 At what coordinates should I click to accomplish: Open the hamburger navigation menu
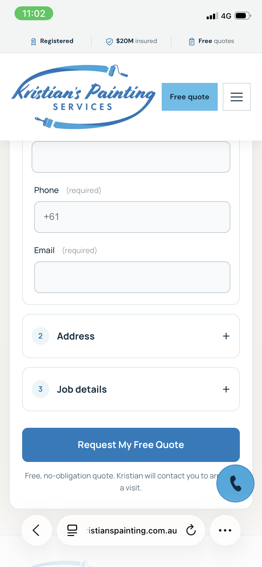click(x=237, y=97)
